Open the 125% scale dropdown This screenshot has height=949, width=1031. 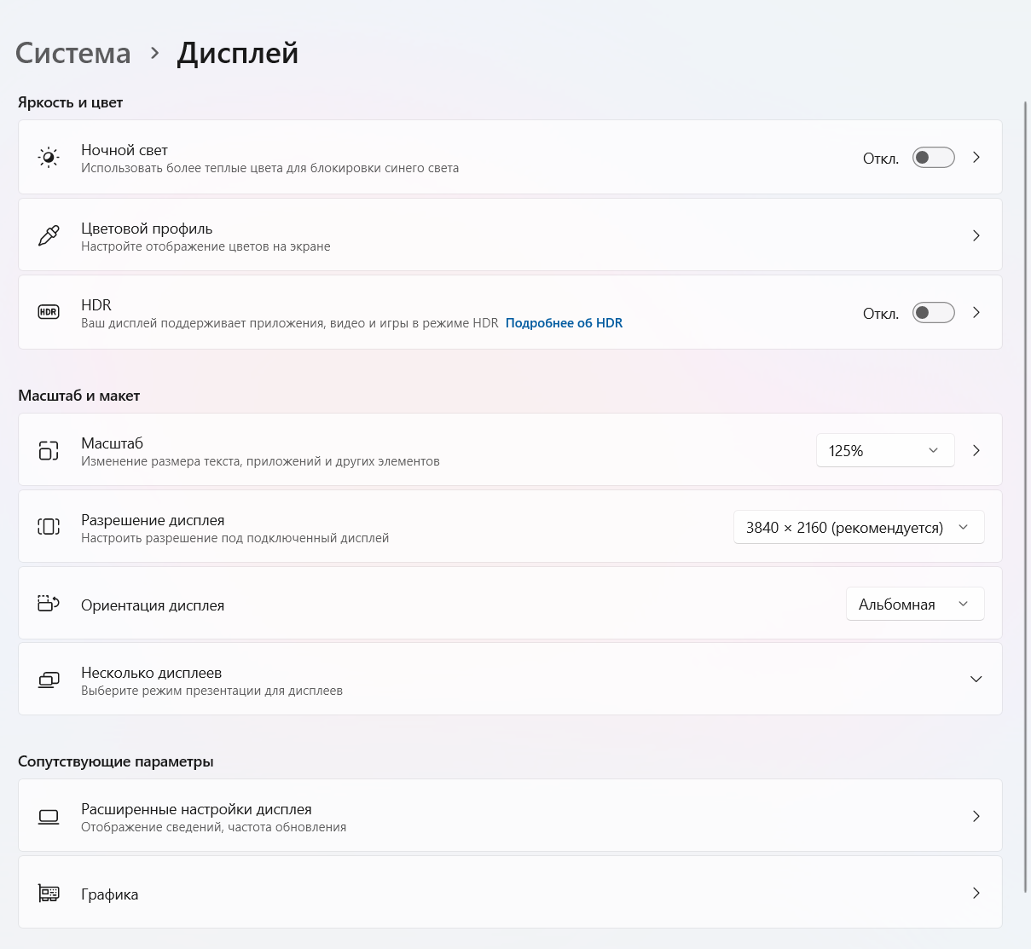pyautogui.click(x=884, y=450)
